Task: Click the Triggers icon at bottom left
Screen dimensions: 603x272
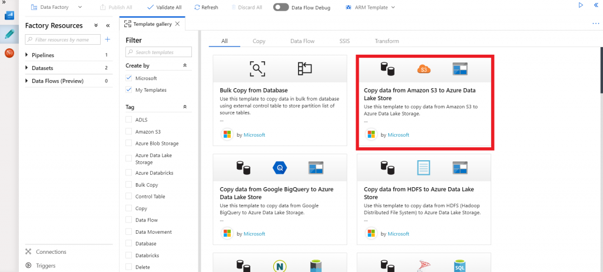Action: click(x=28, y=266)
